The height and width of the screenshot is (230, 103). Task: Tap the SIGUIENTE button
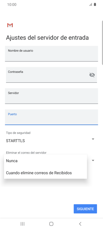point(85,209)
